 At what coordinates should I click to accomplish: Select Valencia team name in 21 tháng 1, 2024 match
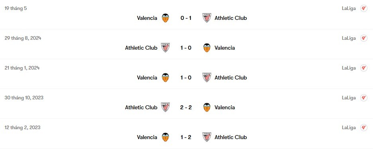[147, 77]
